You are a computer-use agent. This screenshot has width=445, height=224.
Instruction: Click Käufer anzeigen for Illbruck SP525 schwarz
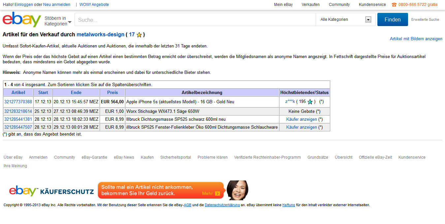(302, 119)
